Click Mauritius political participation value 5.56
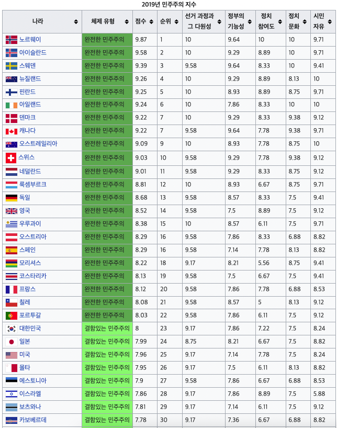The width and height of the screenshot is (337, 428). (264, 263)
